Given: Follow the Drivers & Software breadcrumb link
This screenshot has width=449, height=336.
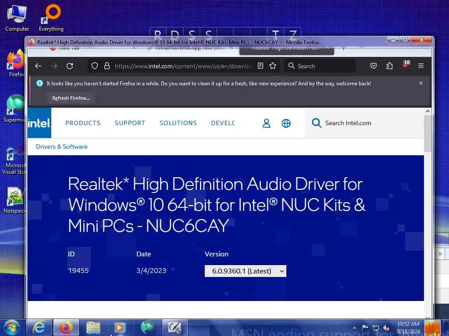Looking at the screenshot, I should [x=61, y=147].
